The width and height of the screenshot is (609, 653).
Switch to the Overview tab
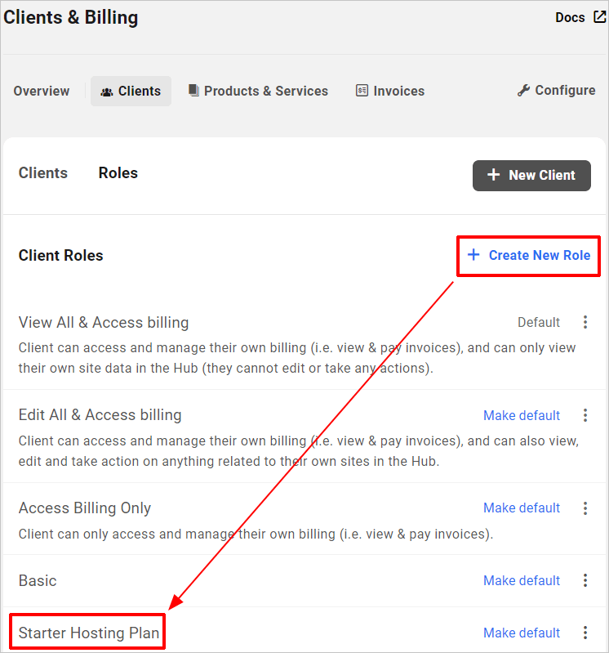coord(42,92)
